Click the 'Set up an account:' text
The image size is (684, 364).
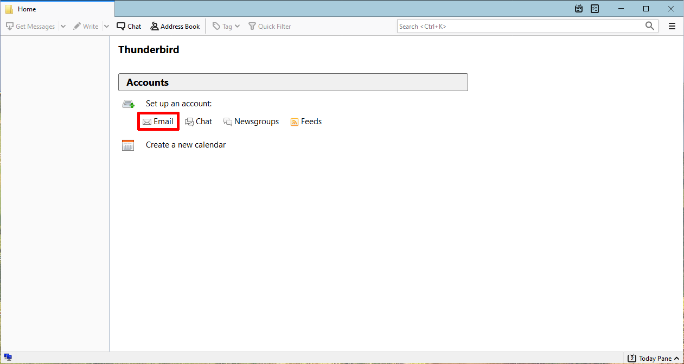(178, 104)
